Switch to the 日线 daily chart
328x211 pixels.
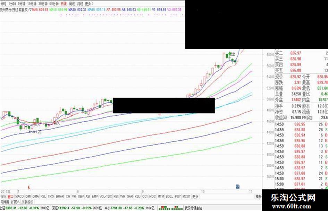pyautogui.click(x=64, y=4)
